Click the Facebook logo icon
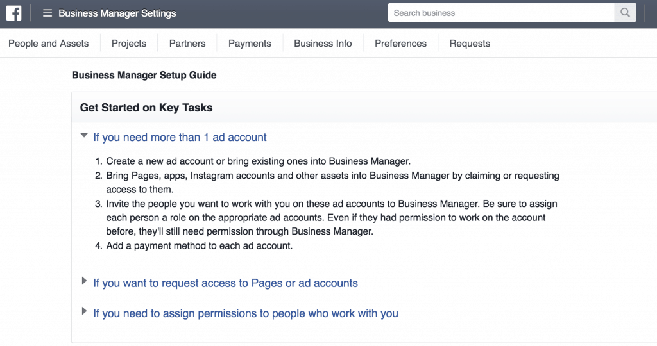657x346 pixels. [x=14, y=13]
